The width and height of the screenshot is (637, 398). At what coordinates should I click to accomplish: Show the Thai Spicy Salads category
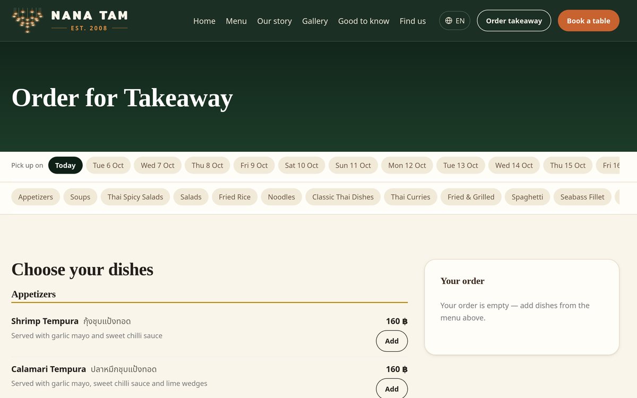click(135, 197)
